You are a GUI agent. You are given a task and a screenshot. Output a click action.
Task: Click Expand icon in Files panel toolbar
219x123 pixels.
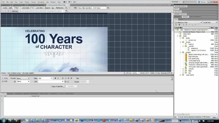199,25
